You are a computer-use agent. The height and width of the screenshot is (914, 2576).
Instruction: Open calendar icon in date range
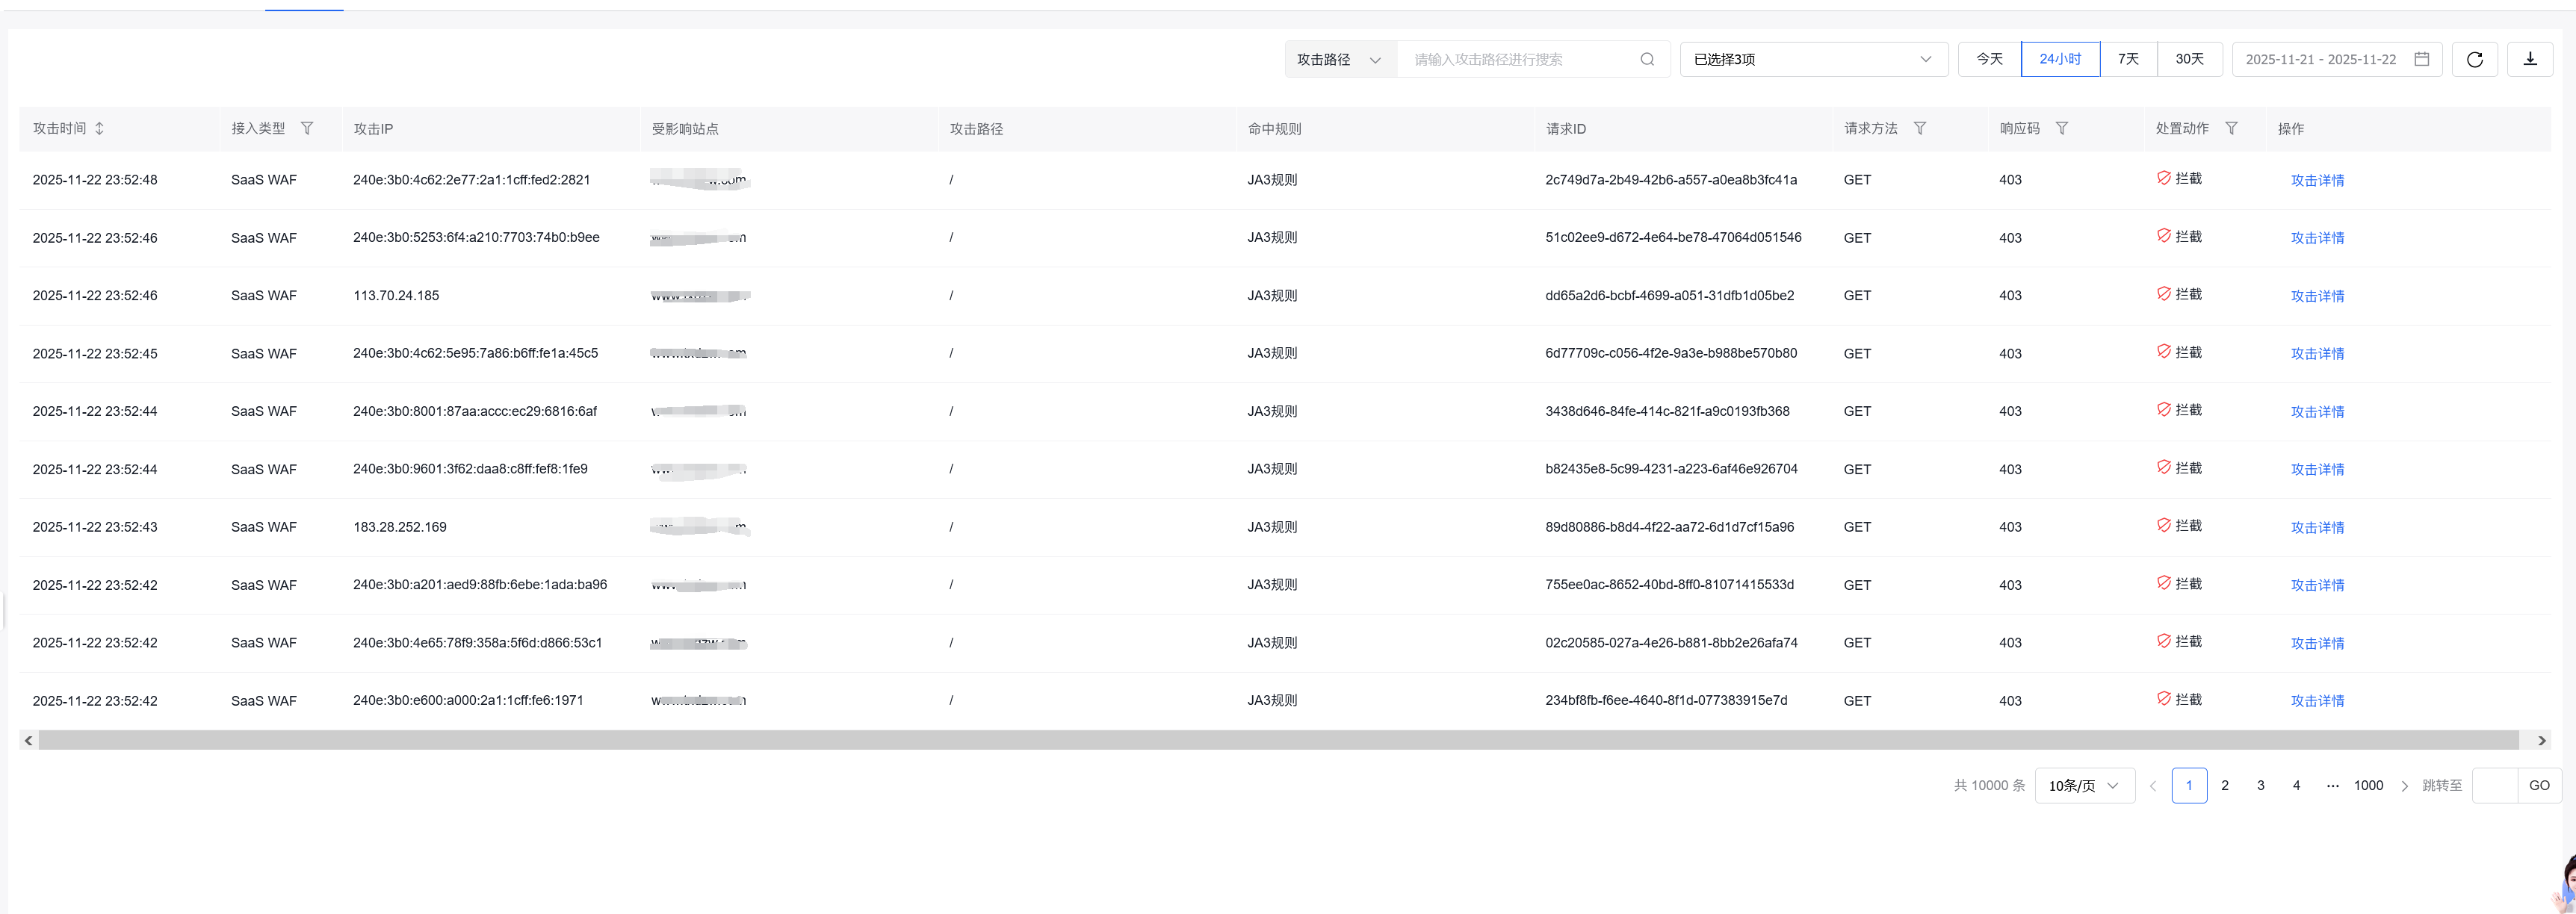click(2421, 60)
